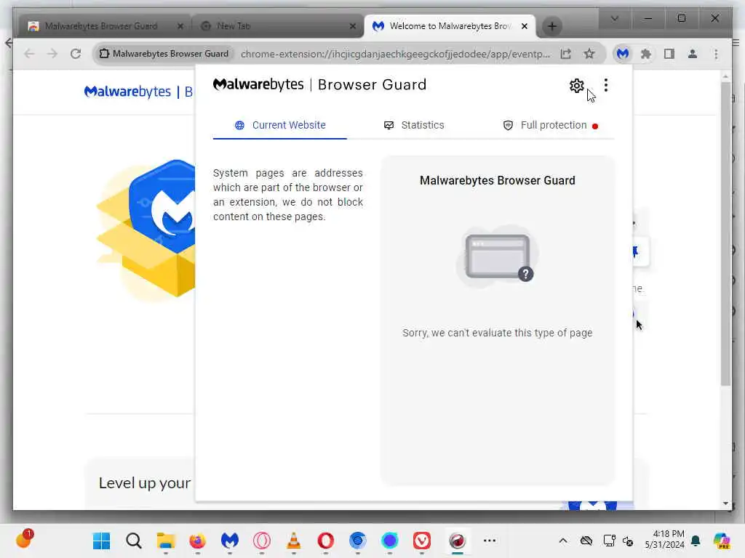Open the Chrome profile avatar menu
Viewport: 745px width, 558px height.
693,54
